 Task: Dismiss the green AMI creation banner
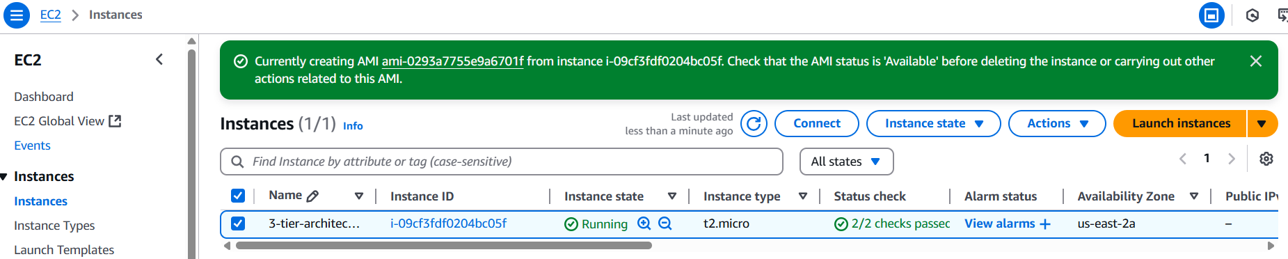click(1256, 61)
